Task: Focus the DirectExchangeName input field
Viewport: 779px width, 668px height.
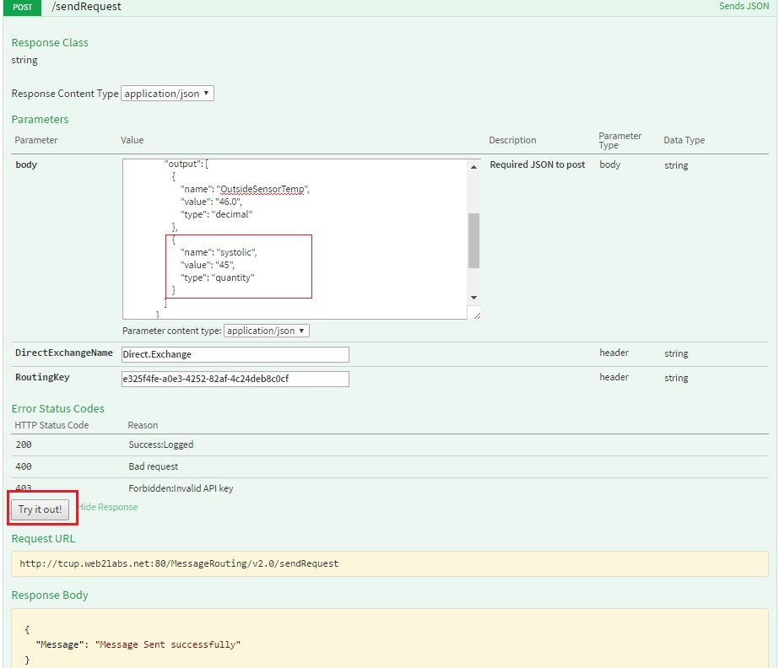Action: pyautogui.click(x=235, y=354)
